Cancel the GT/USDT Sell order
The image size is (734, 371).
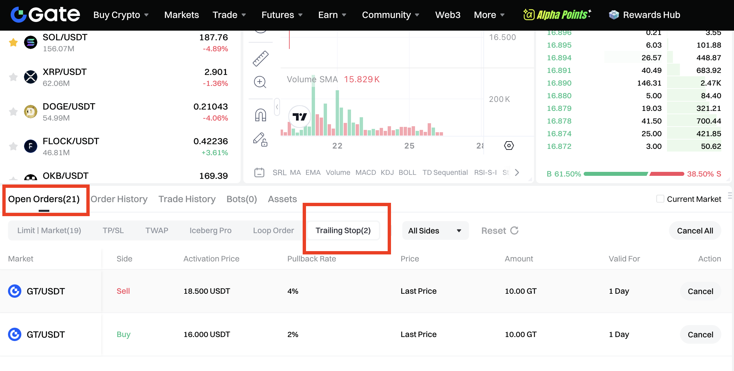coord(700,291)
